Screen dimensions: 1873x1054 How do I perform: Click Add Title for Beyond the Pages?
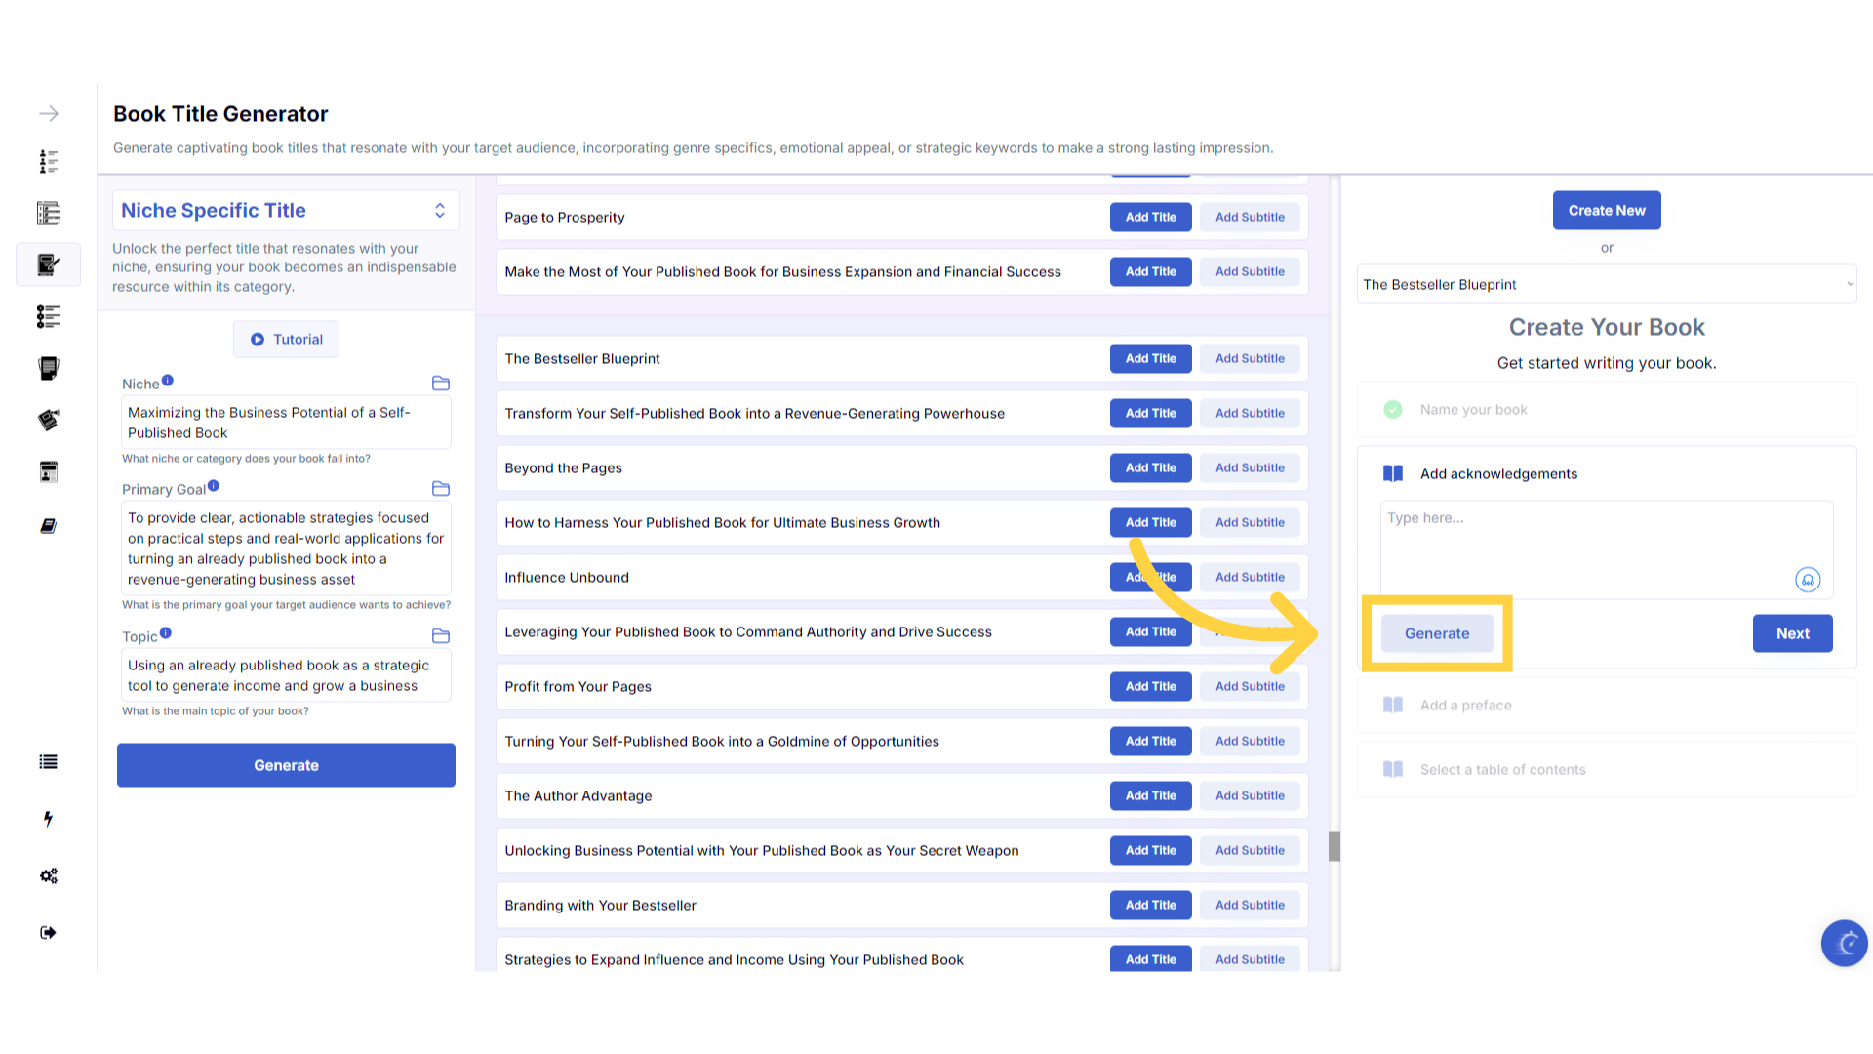point(1150,467)
